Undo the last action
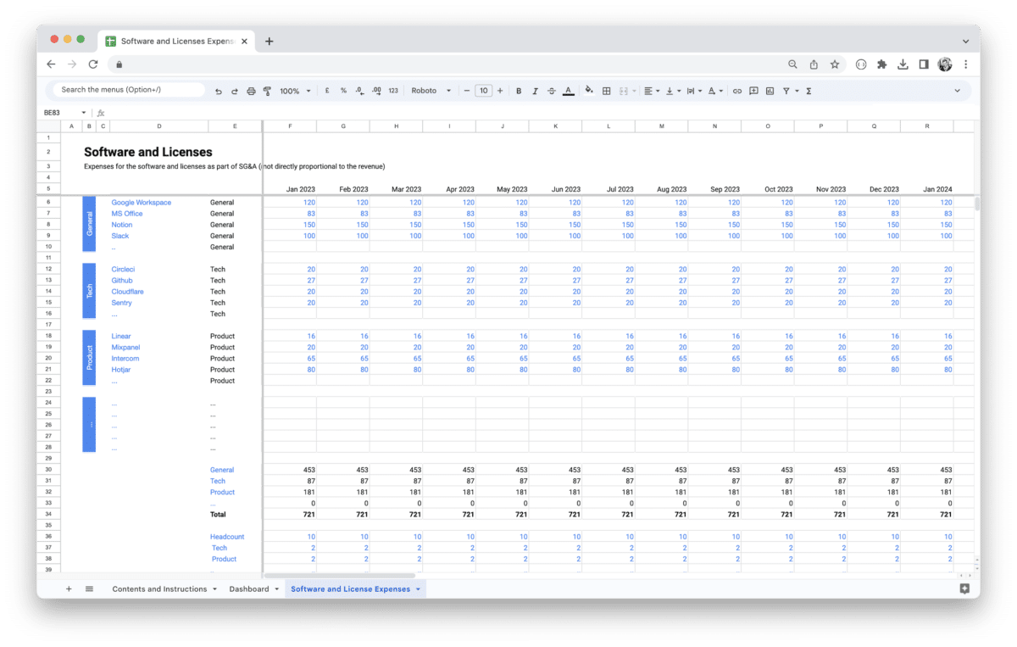This screenshot has height=647, width=1017. 219,90
